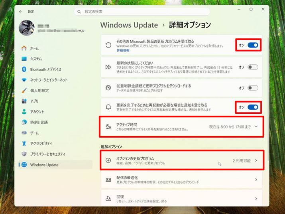285x214 pixels.
Task: Select アクセシビリティ label in sidebar
Action: pos(41,143)
